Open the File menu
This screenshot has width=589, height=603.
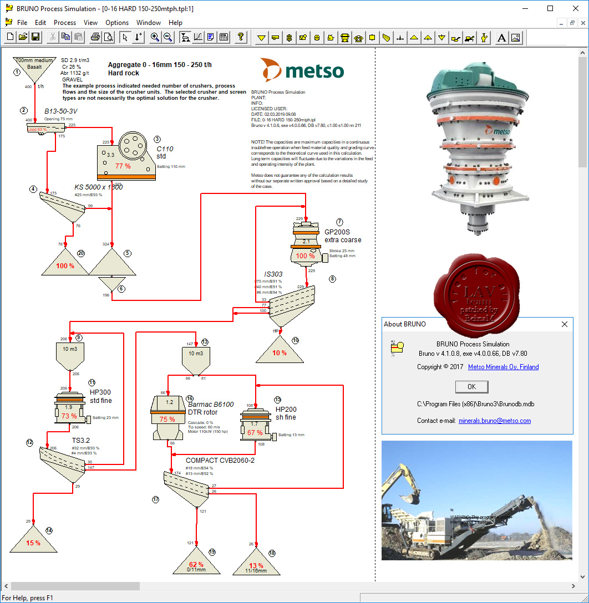(x=22, y=23)
